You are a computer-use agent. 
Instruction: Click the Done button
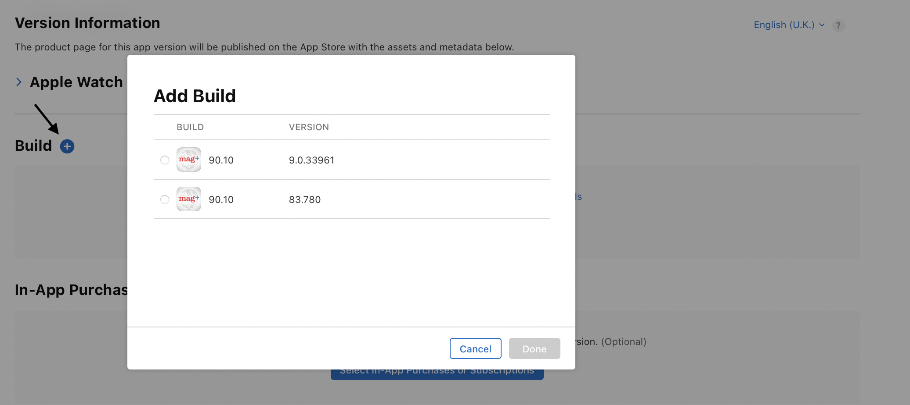coord(534,348)
